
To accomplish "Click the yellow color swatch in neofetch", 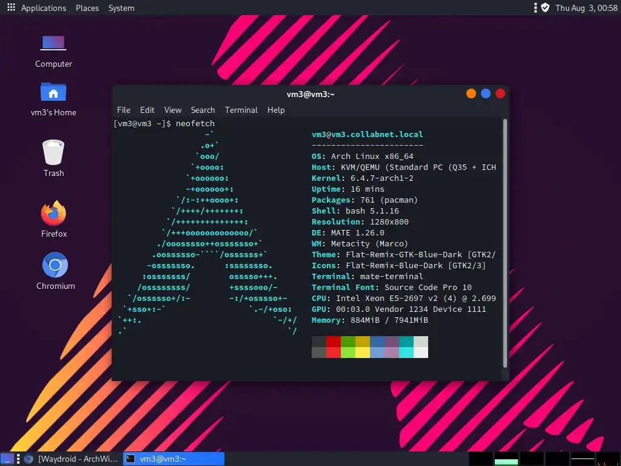I will [x=363, y=347].
